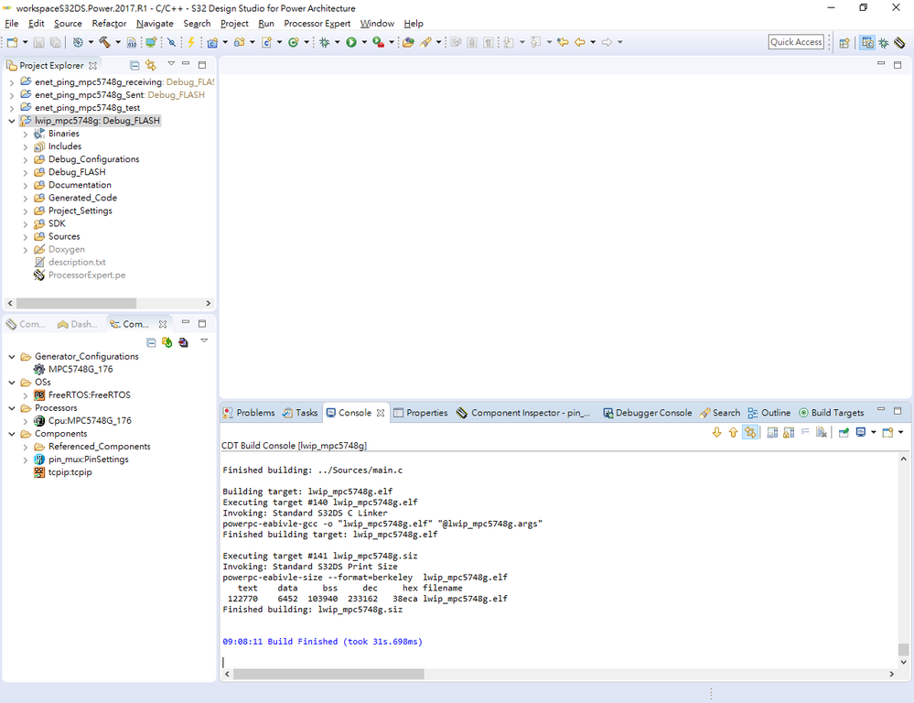Click the Debug bug icon in the toolbar
Image resolution: width=914 pixels, height=703 pixels.
pyautogui.click(x=325, y=42)
